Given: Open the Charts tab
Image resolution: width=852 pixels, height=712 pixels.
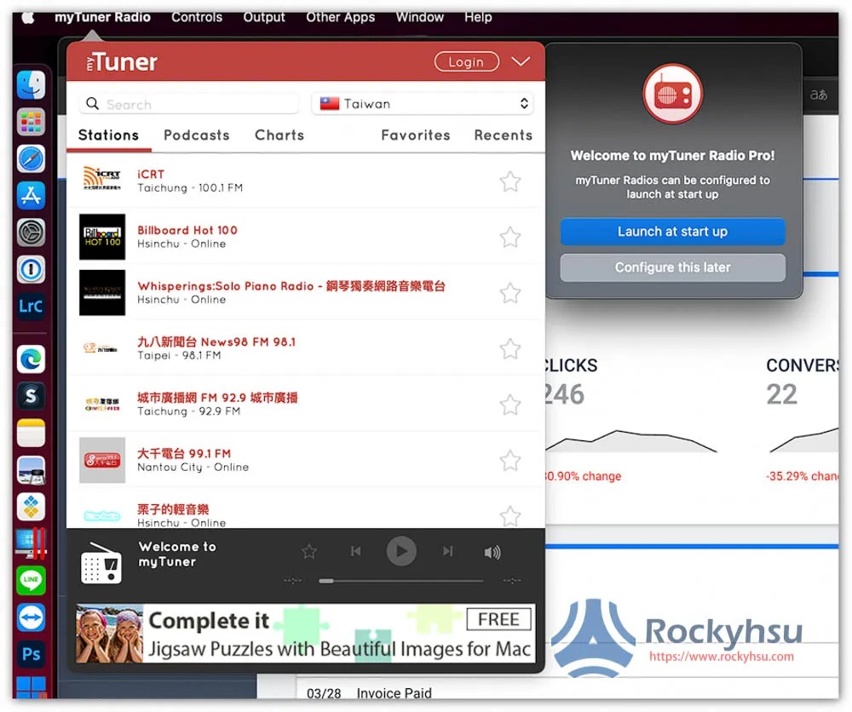Looking at the screenshot, I should click(x=279, y=135).
